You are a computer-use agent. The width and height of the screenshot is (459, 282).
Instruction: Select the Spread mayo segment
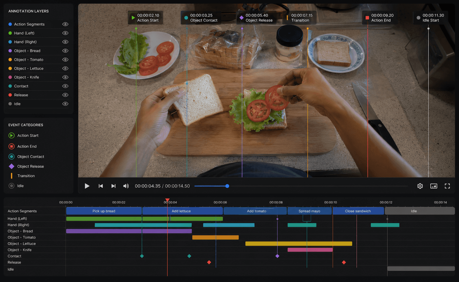pyautogui.click(x=309, y=211)
